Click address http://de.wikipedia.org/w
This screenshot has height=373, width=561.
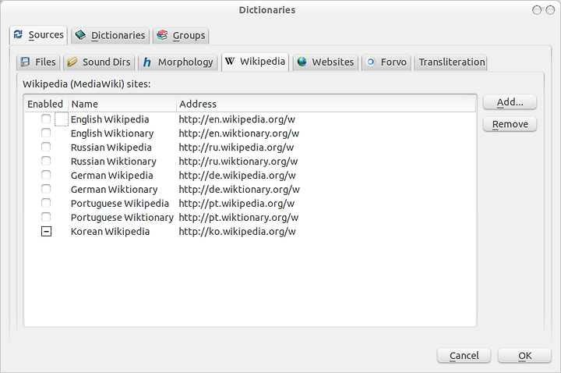click(x=237, y=176)
